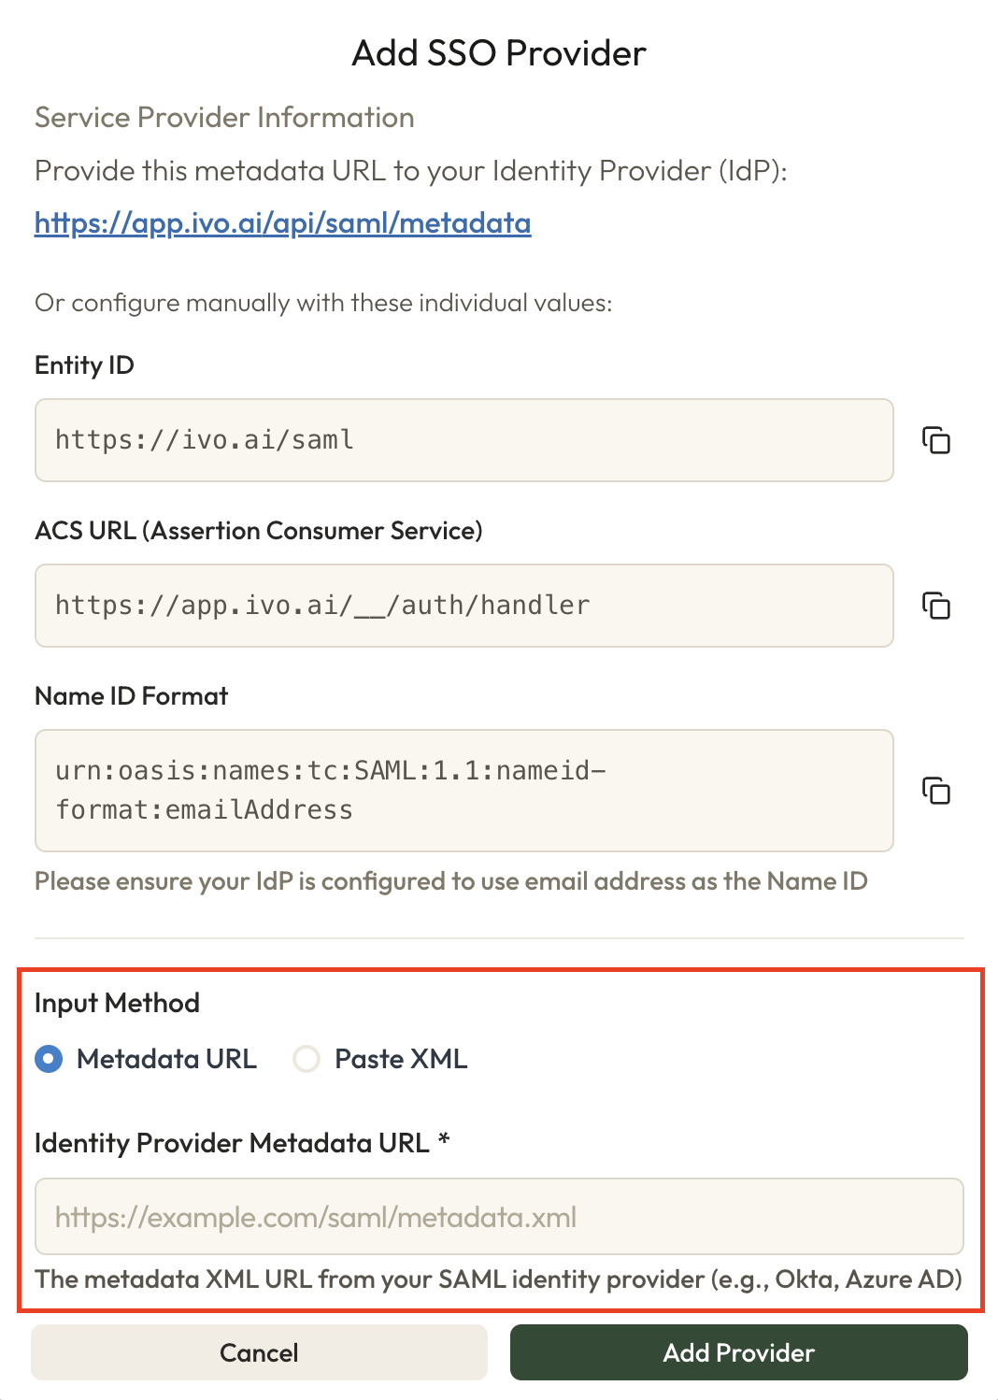This screenshot has height=1400, width=998.
Task: Click the ACS URL (Assertion Consumer Service) label
Action: [258, 531]
